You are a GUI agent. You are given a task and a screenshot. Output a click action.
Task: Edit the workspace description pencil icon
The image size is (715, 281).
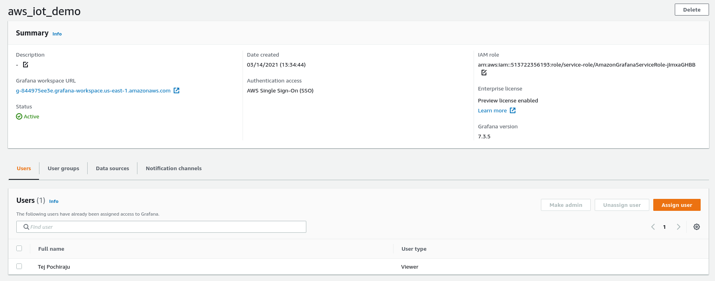[25, 65]
